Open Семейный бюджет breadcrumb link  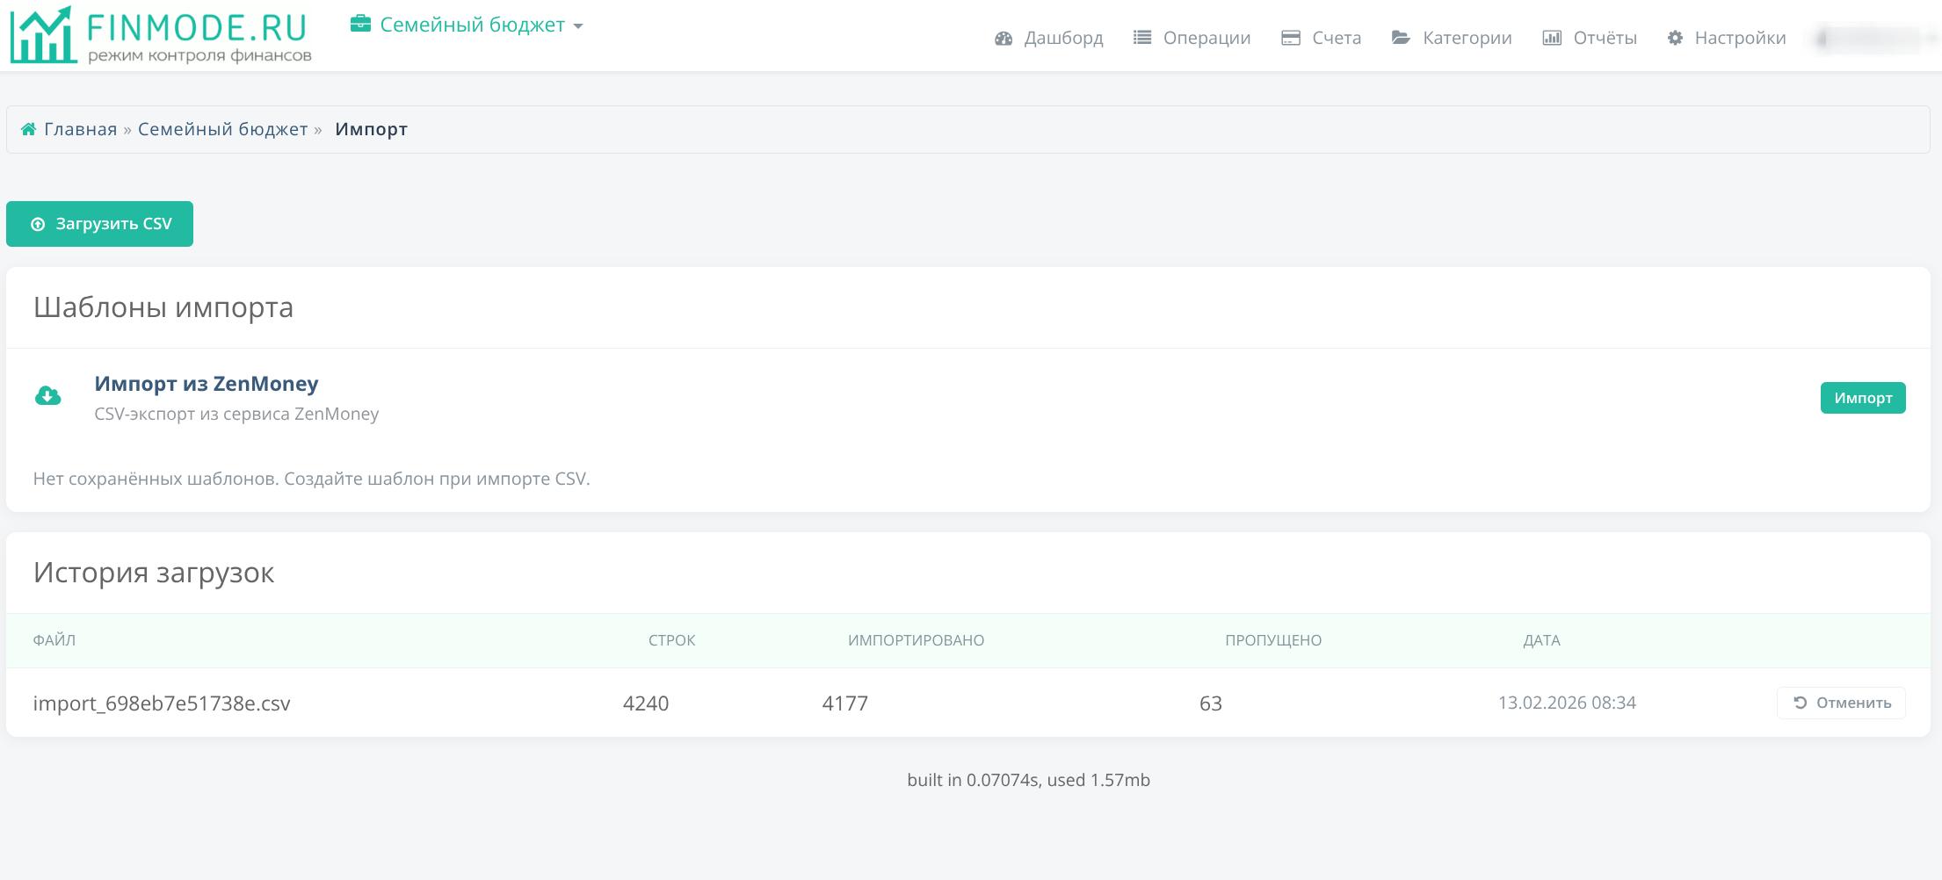coord(222,129)
